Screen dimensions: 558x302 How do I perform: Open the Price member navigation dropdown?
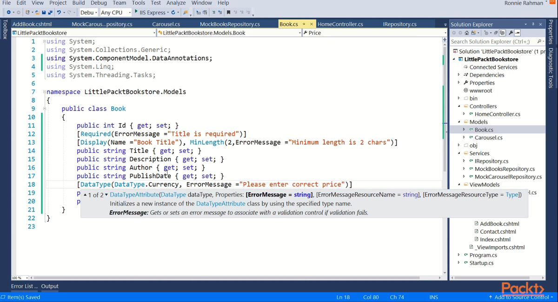(x=374, y=33)
